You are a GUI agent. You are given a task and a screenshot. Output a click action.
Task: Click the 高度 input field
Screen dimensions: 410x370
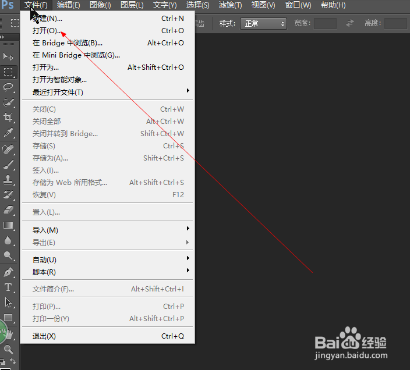[395, 23]
